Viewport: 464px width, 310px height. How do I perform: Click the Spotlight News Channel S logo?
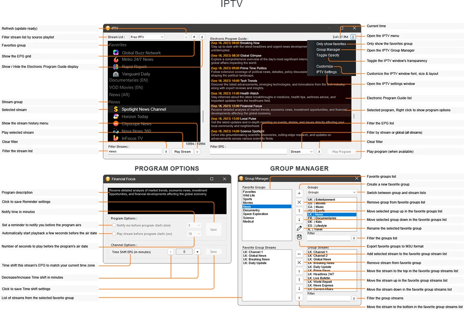[x=116, y=109]
